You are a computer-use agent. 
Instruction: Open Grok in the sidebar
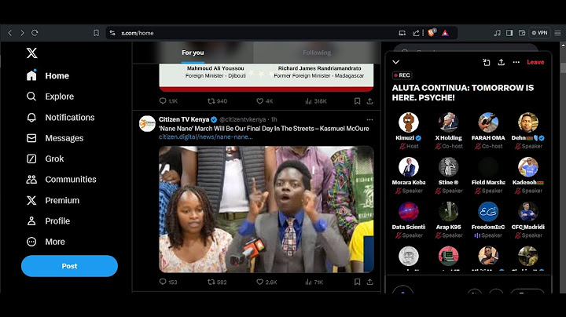tap(45, 158)
